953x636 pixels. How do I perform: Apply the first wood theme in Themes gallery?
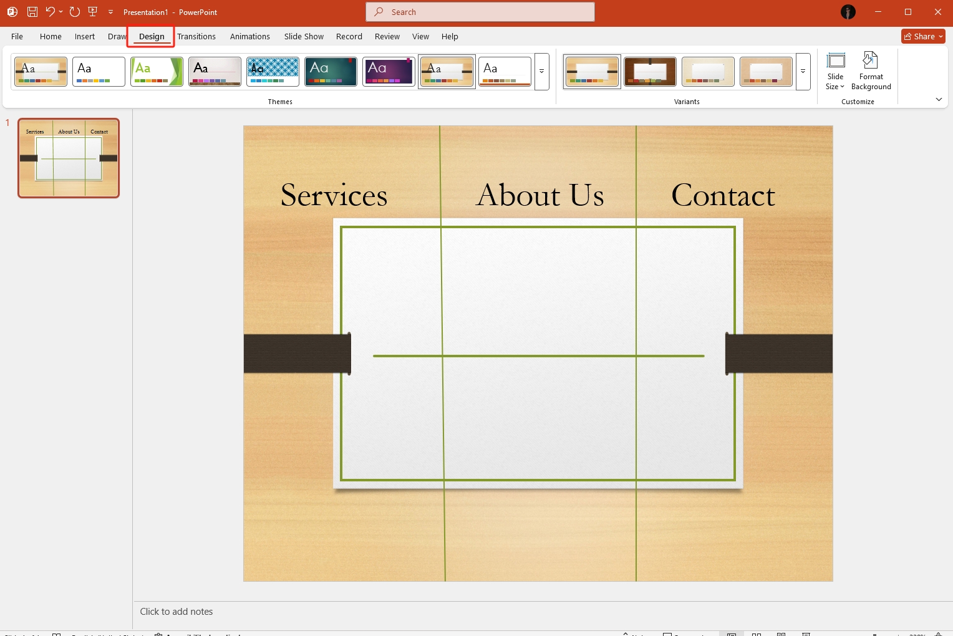click(41, 72)
